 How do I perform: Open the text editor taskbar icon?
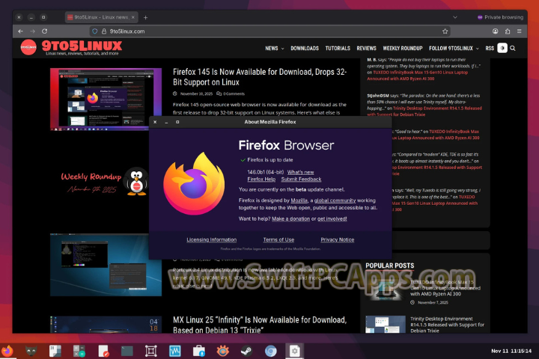coord(103,351)
